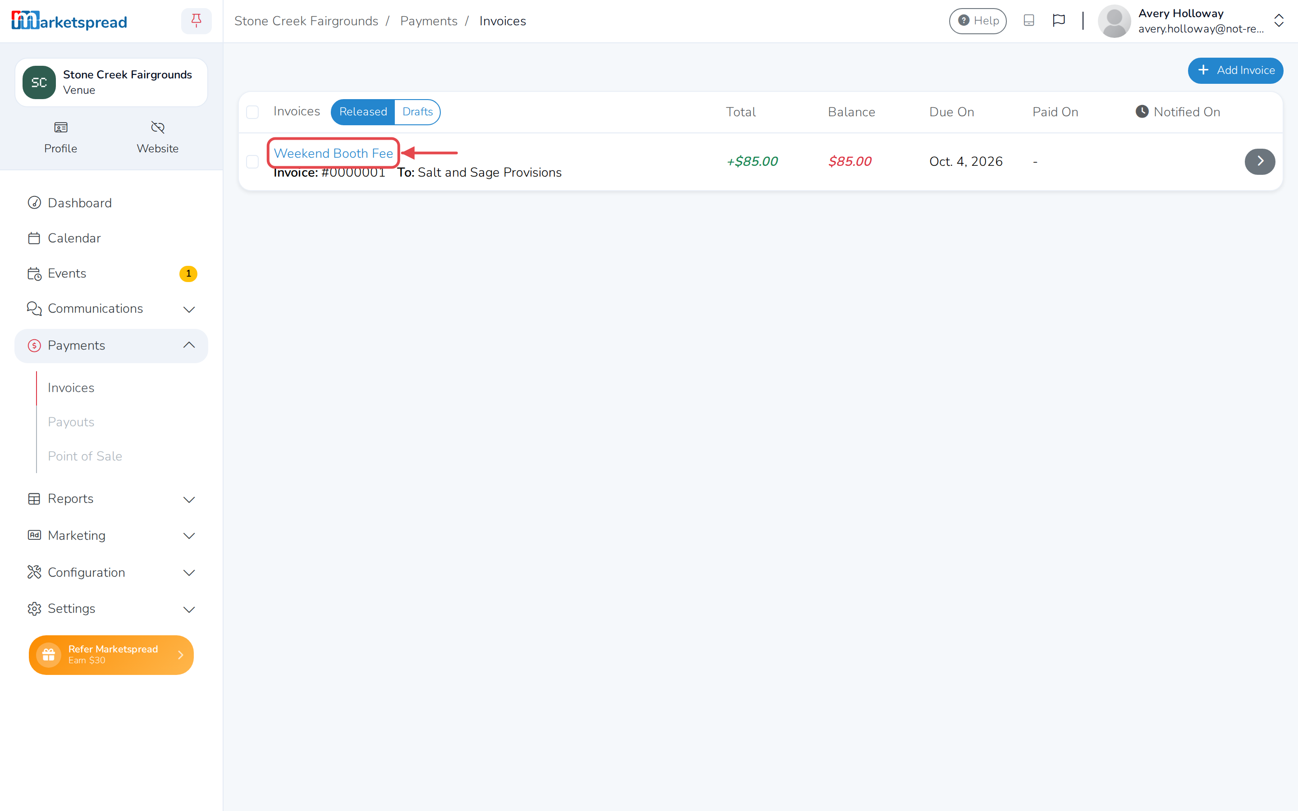Expand the Settings menu
Image resolution: width=1298 pixels, height=811 pixels.
pos(111,609)
